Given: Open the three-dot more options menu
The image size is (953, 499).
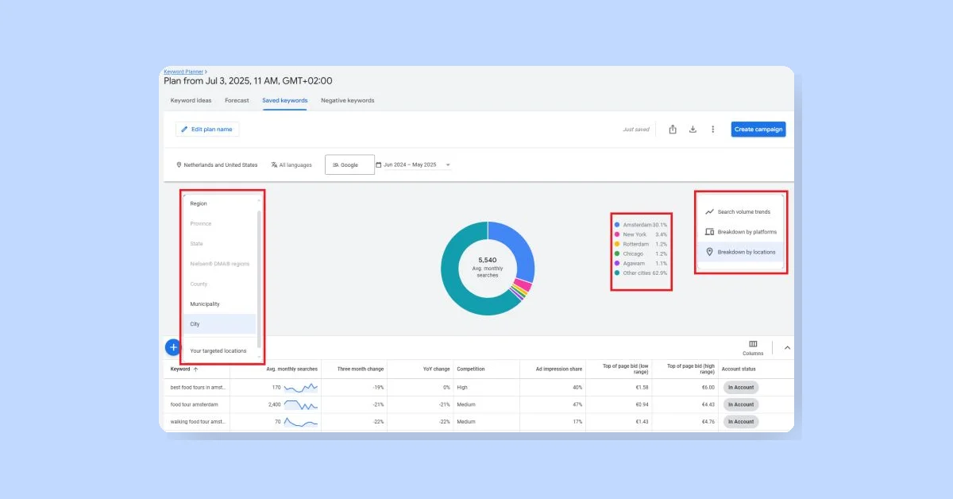Looking at the screenshot, I should click(x=713, y=130).
